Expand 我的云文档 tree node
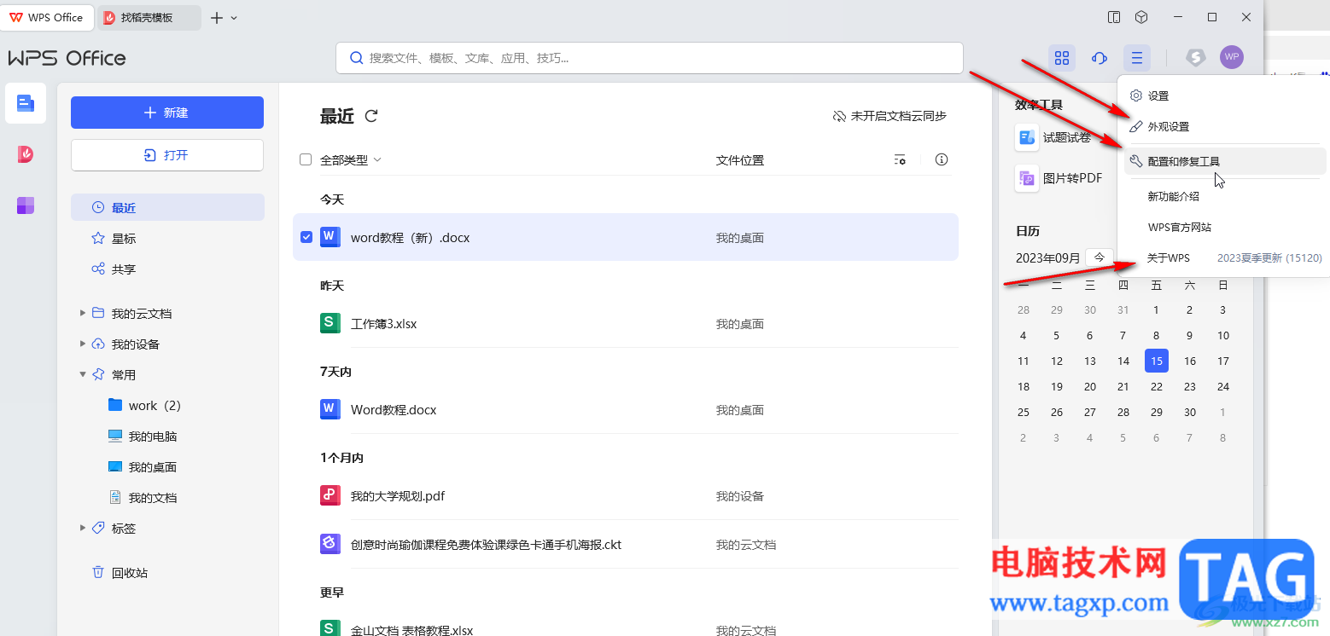Image resolution: width=1330 pixels, height=636 pixels. pyautogui.click(x=83, y=313)
